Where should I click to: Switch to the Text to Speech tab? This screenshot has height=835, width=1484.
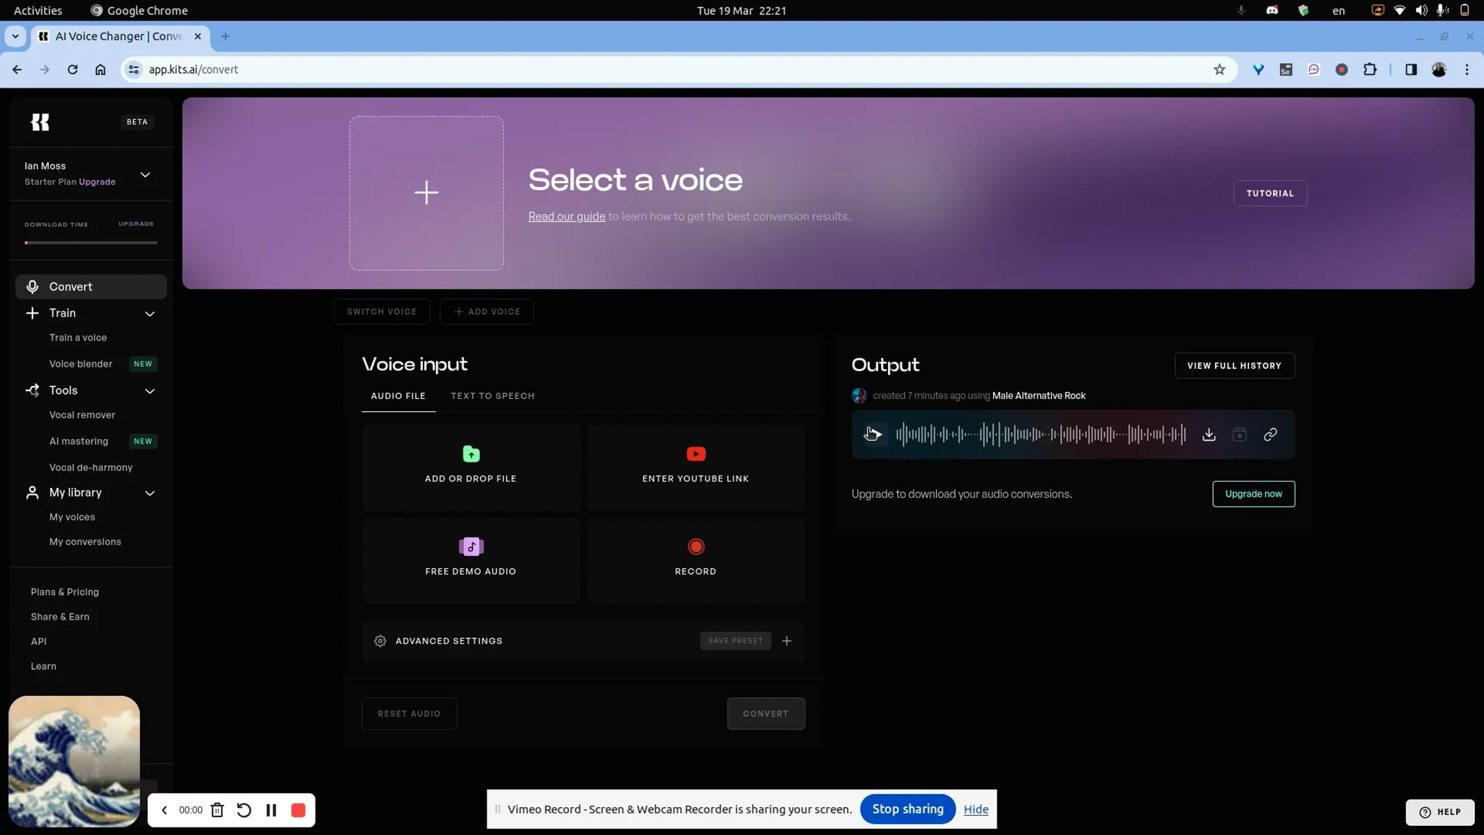pos(492,396)
